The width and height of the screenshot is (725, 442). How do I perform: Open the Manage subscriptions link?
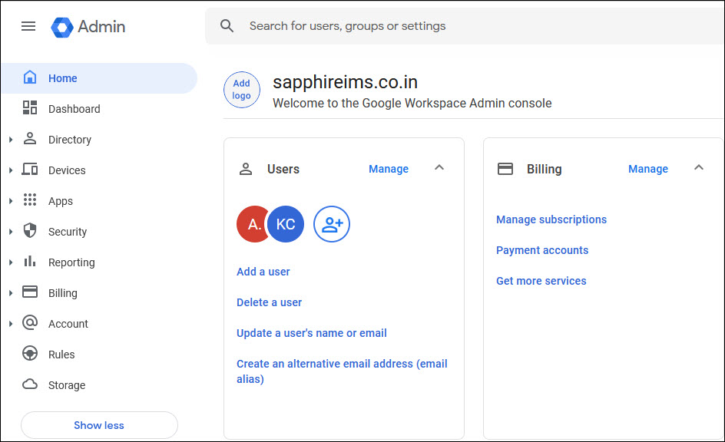click(x=551, y=219)
